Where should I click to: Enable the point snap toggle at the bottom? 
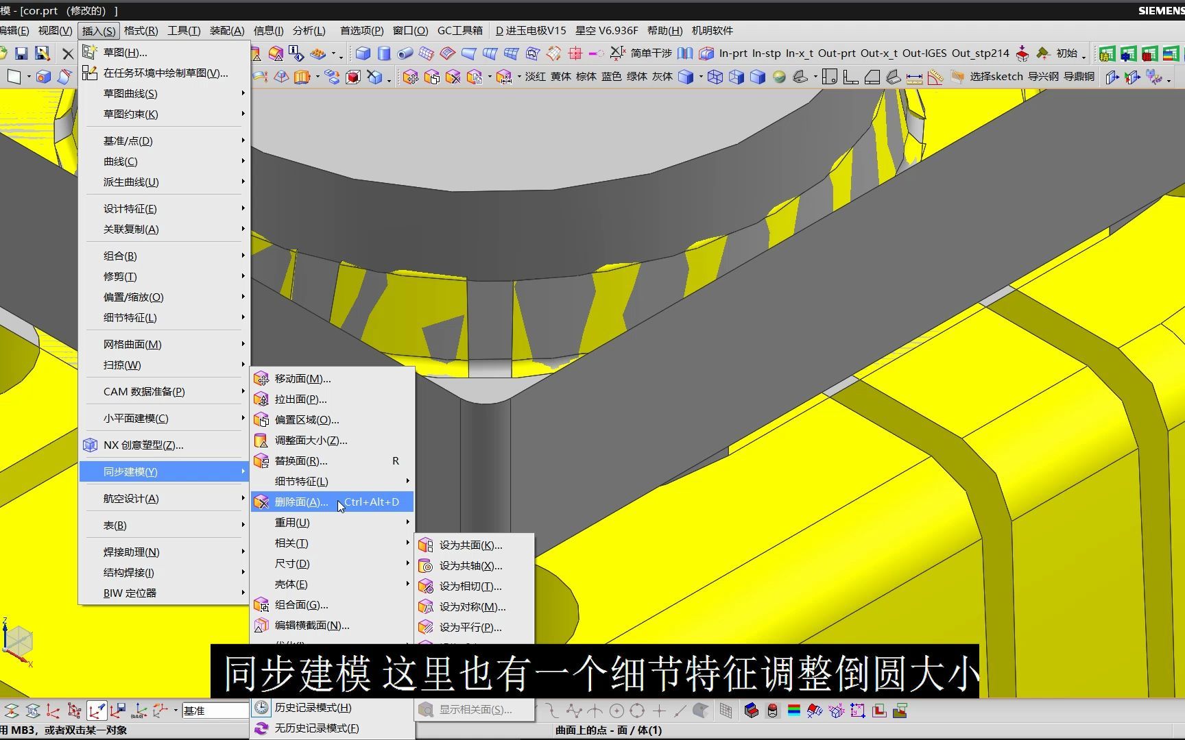pos(659,711)
